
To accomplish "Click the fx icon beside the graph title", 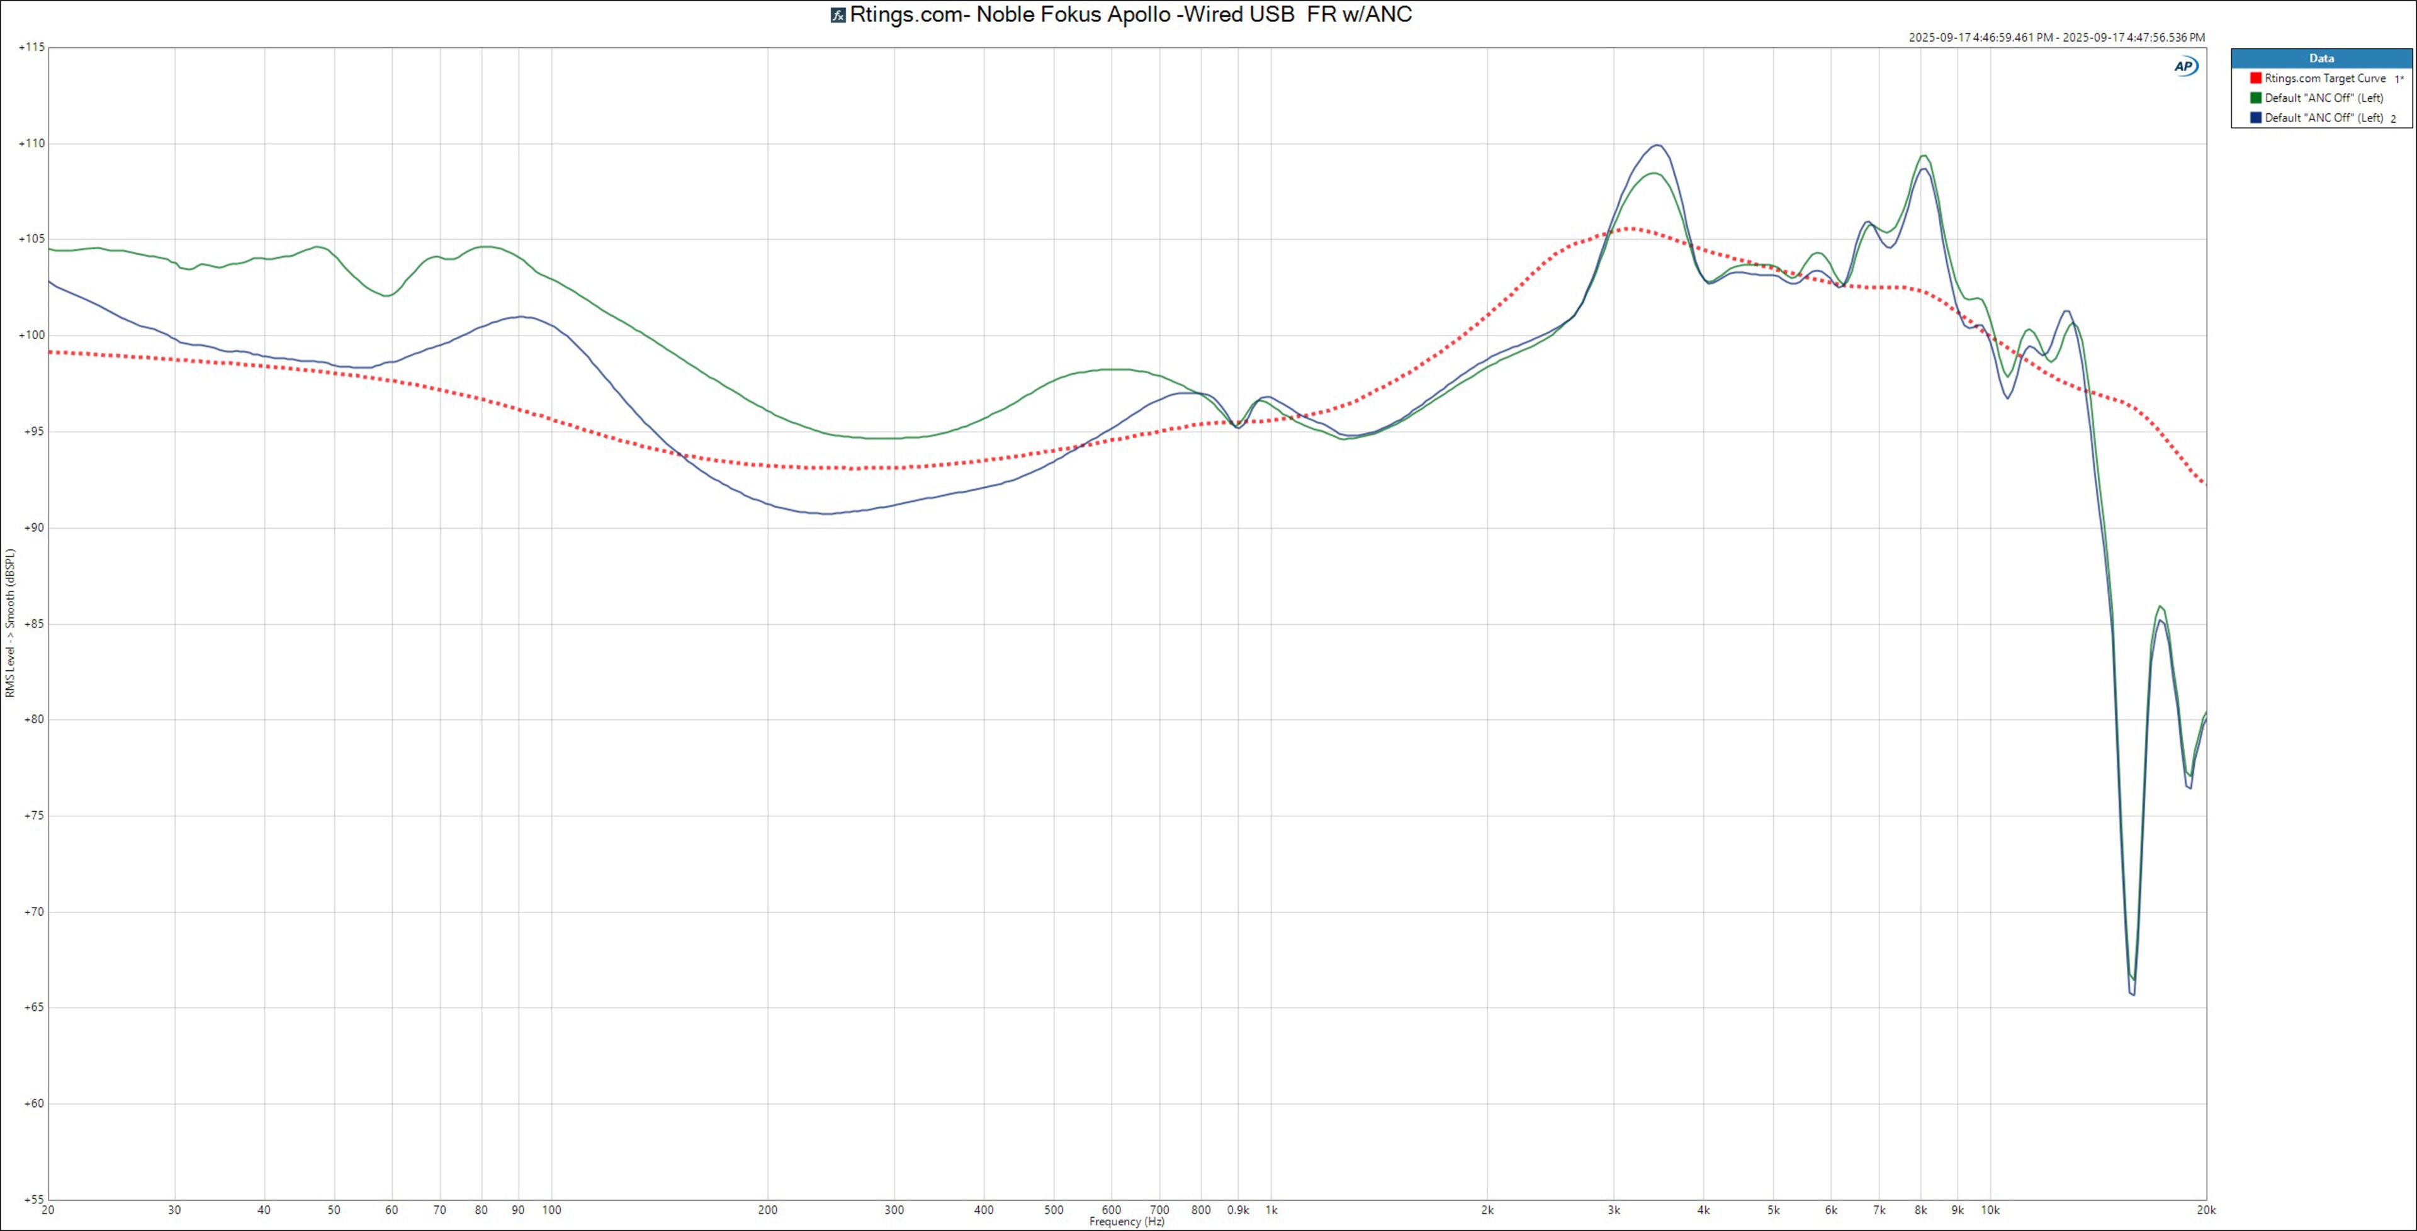I will (838, 15).
